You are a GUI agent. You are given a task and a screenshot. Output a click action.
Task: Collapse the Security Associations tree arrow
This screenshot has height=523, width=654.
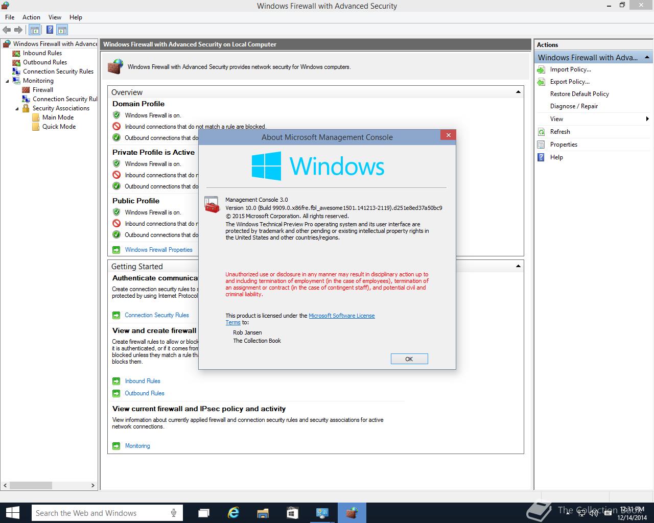[17, 109]
